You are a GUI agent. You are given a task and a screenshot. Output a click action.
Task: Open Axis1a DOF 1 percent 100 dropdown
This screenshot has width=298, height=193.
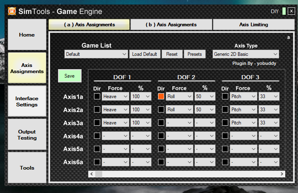[x=141, y=96]
